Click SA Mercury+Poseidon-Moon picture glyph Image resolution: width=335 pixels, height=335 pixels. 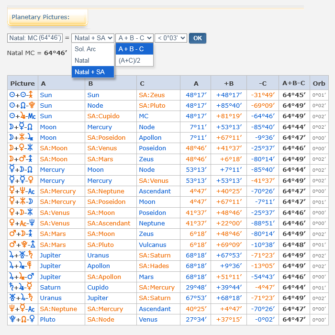(x=21, y=201)
